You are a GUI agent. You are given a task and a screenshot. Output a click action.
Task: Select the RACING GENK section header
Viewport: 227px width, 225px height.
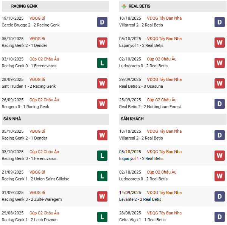coord(25,6)
